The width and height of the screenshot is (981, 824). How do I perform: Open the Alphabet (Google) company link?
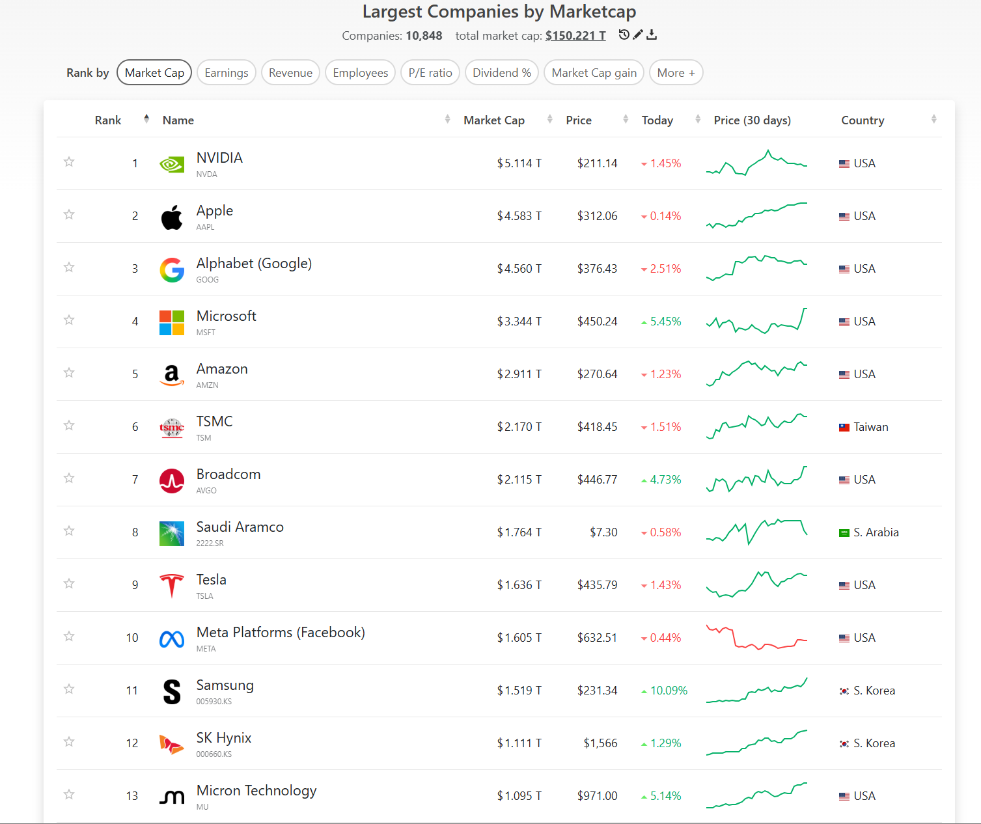point(254,264)
